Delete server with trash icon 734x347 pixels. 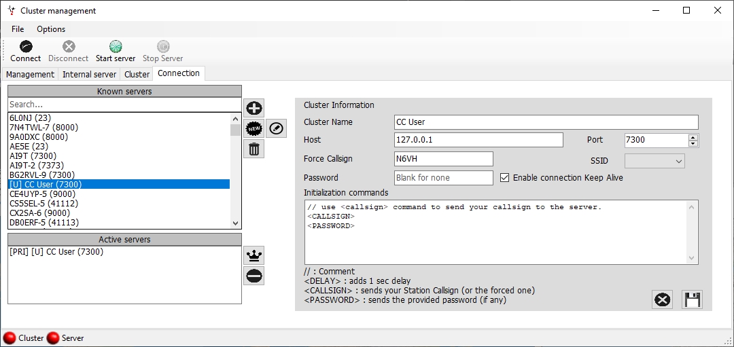pos(254,149)
